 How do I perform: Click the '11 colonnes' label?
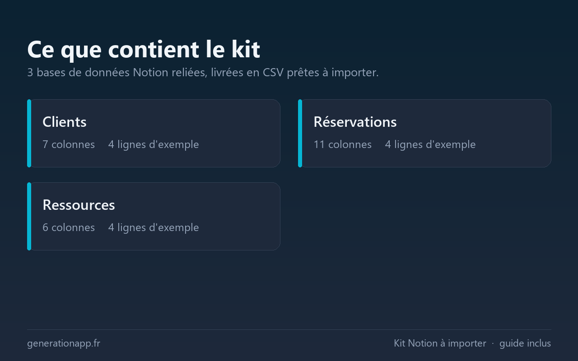[343, 144]
